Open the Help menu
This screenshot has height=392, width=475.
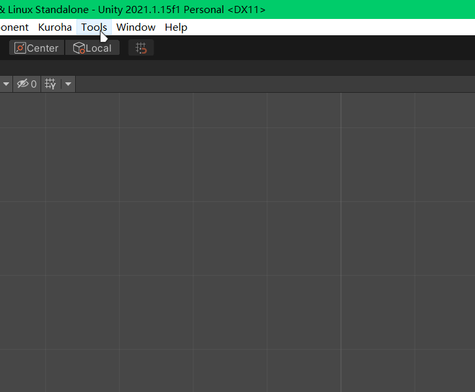point(176,27)
